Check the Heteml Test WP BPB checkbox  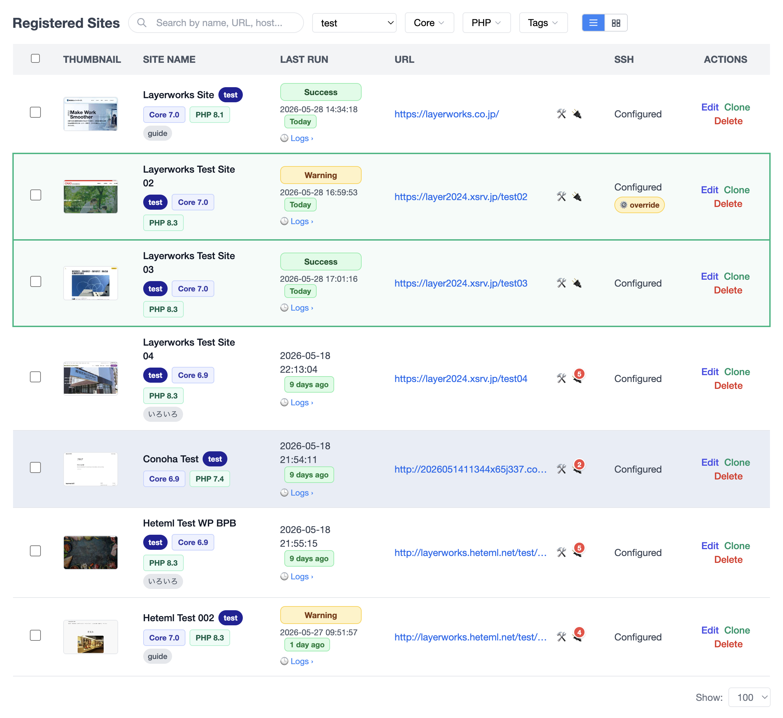[x=35, y=551]
